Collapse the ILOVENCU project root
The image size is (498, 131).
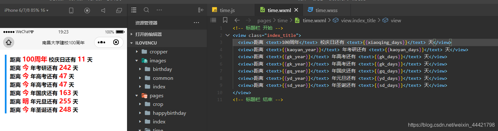[x=167, y=43]
